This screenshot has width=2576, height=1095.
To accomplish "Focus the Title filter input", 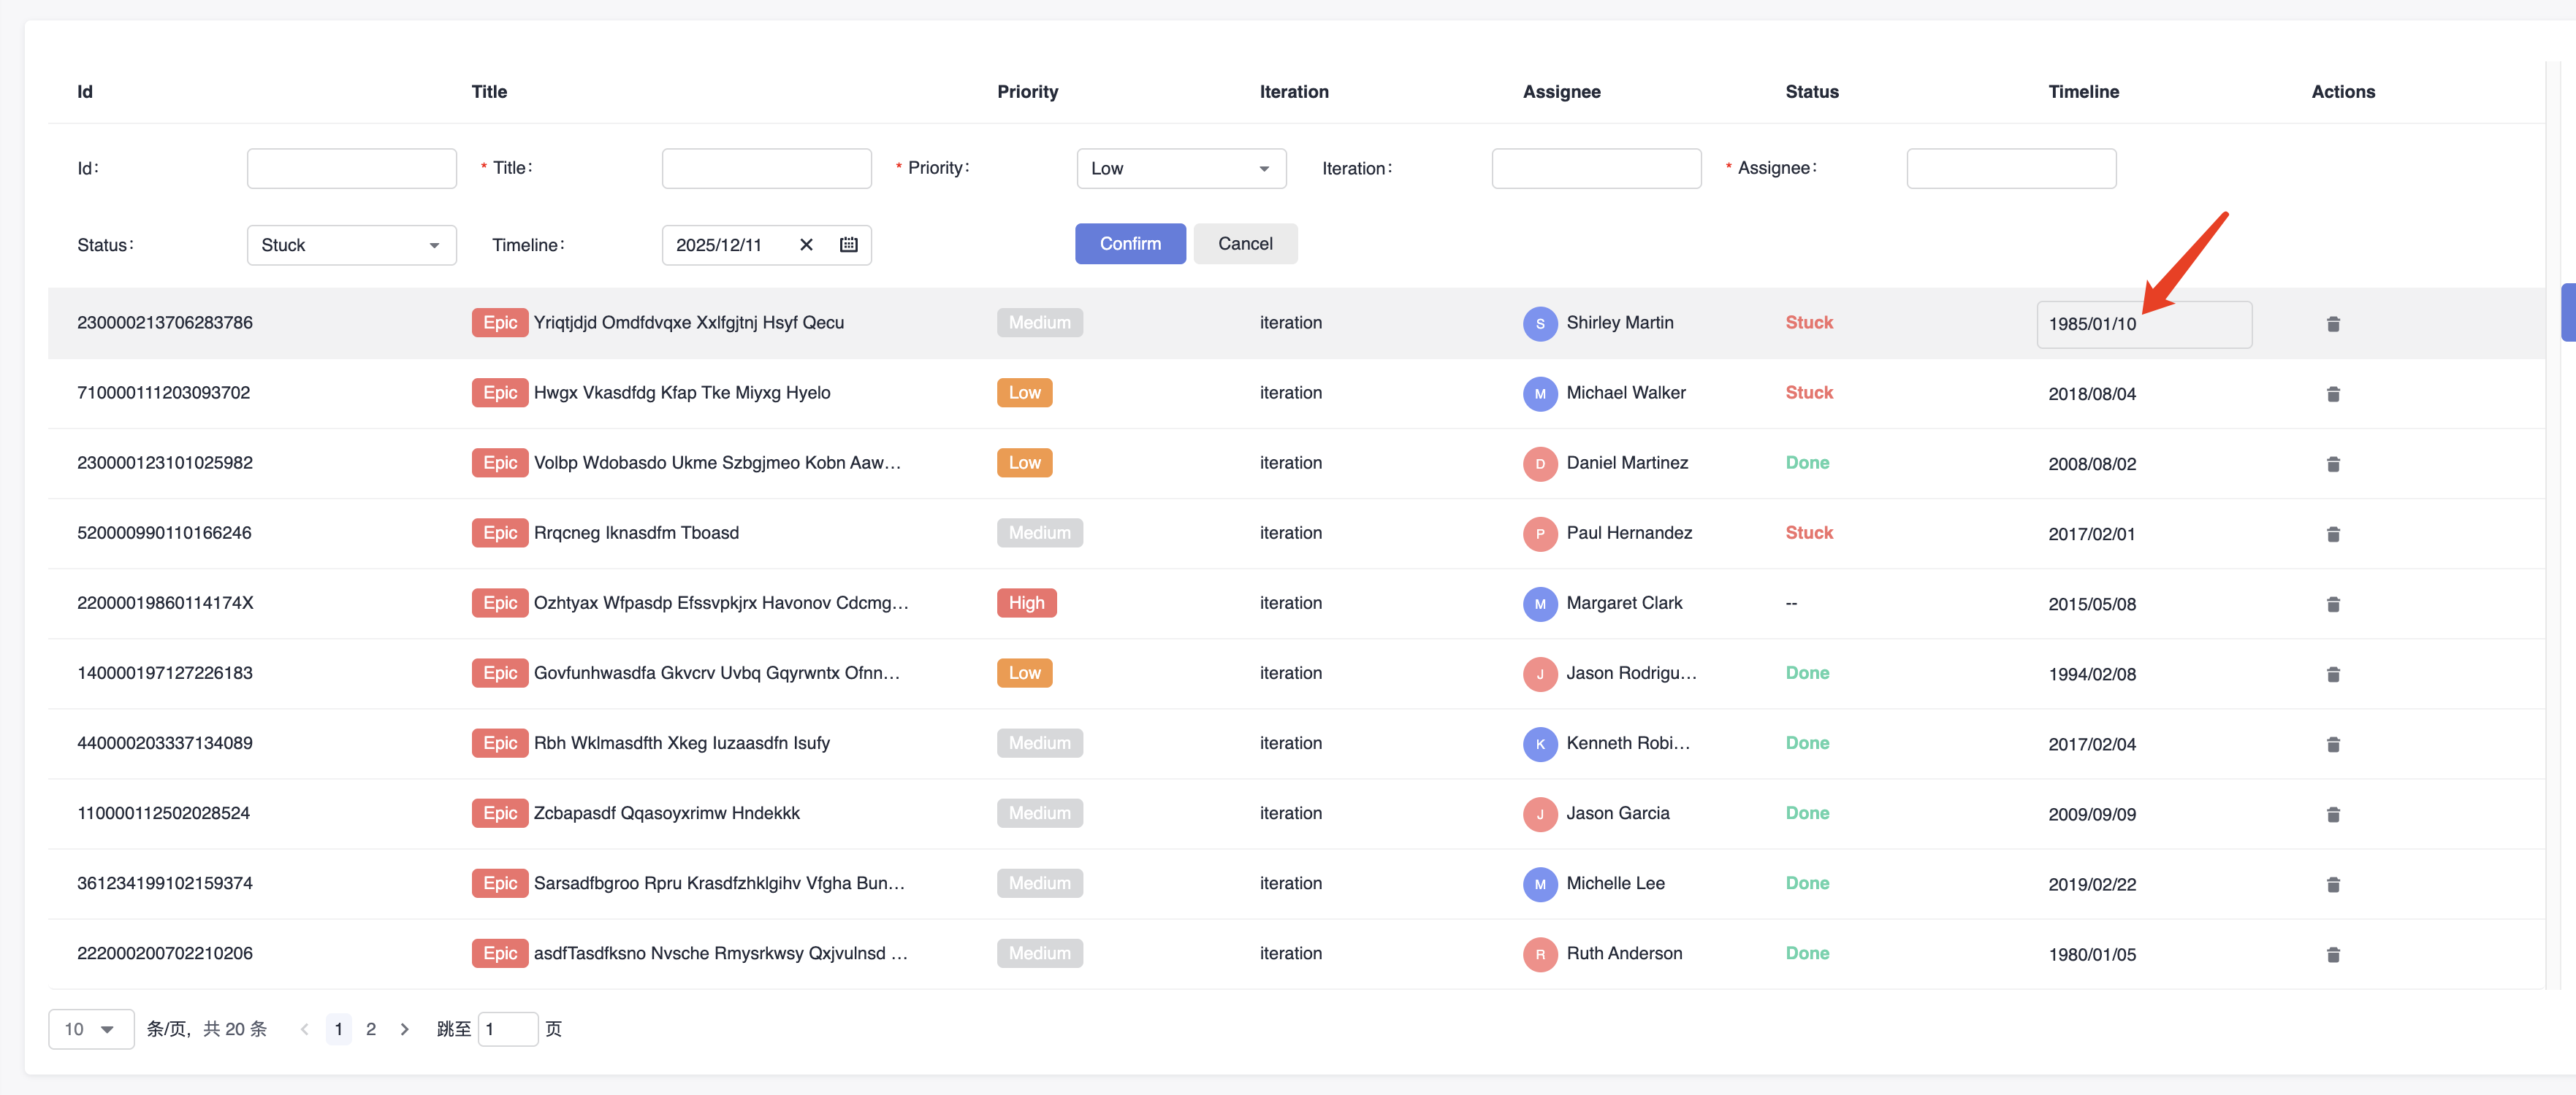I will pyautogui.click(x=766, y=169).
